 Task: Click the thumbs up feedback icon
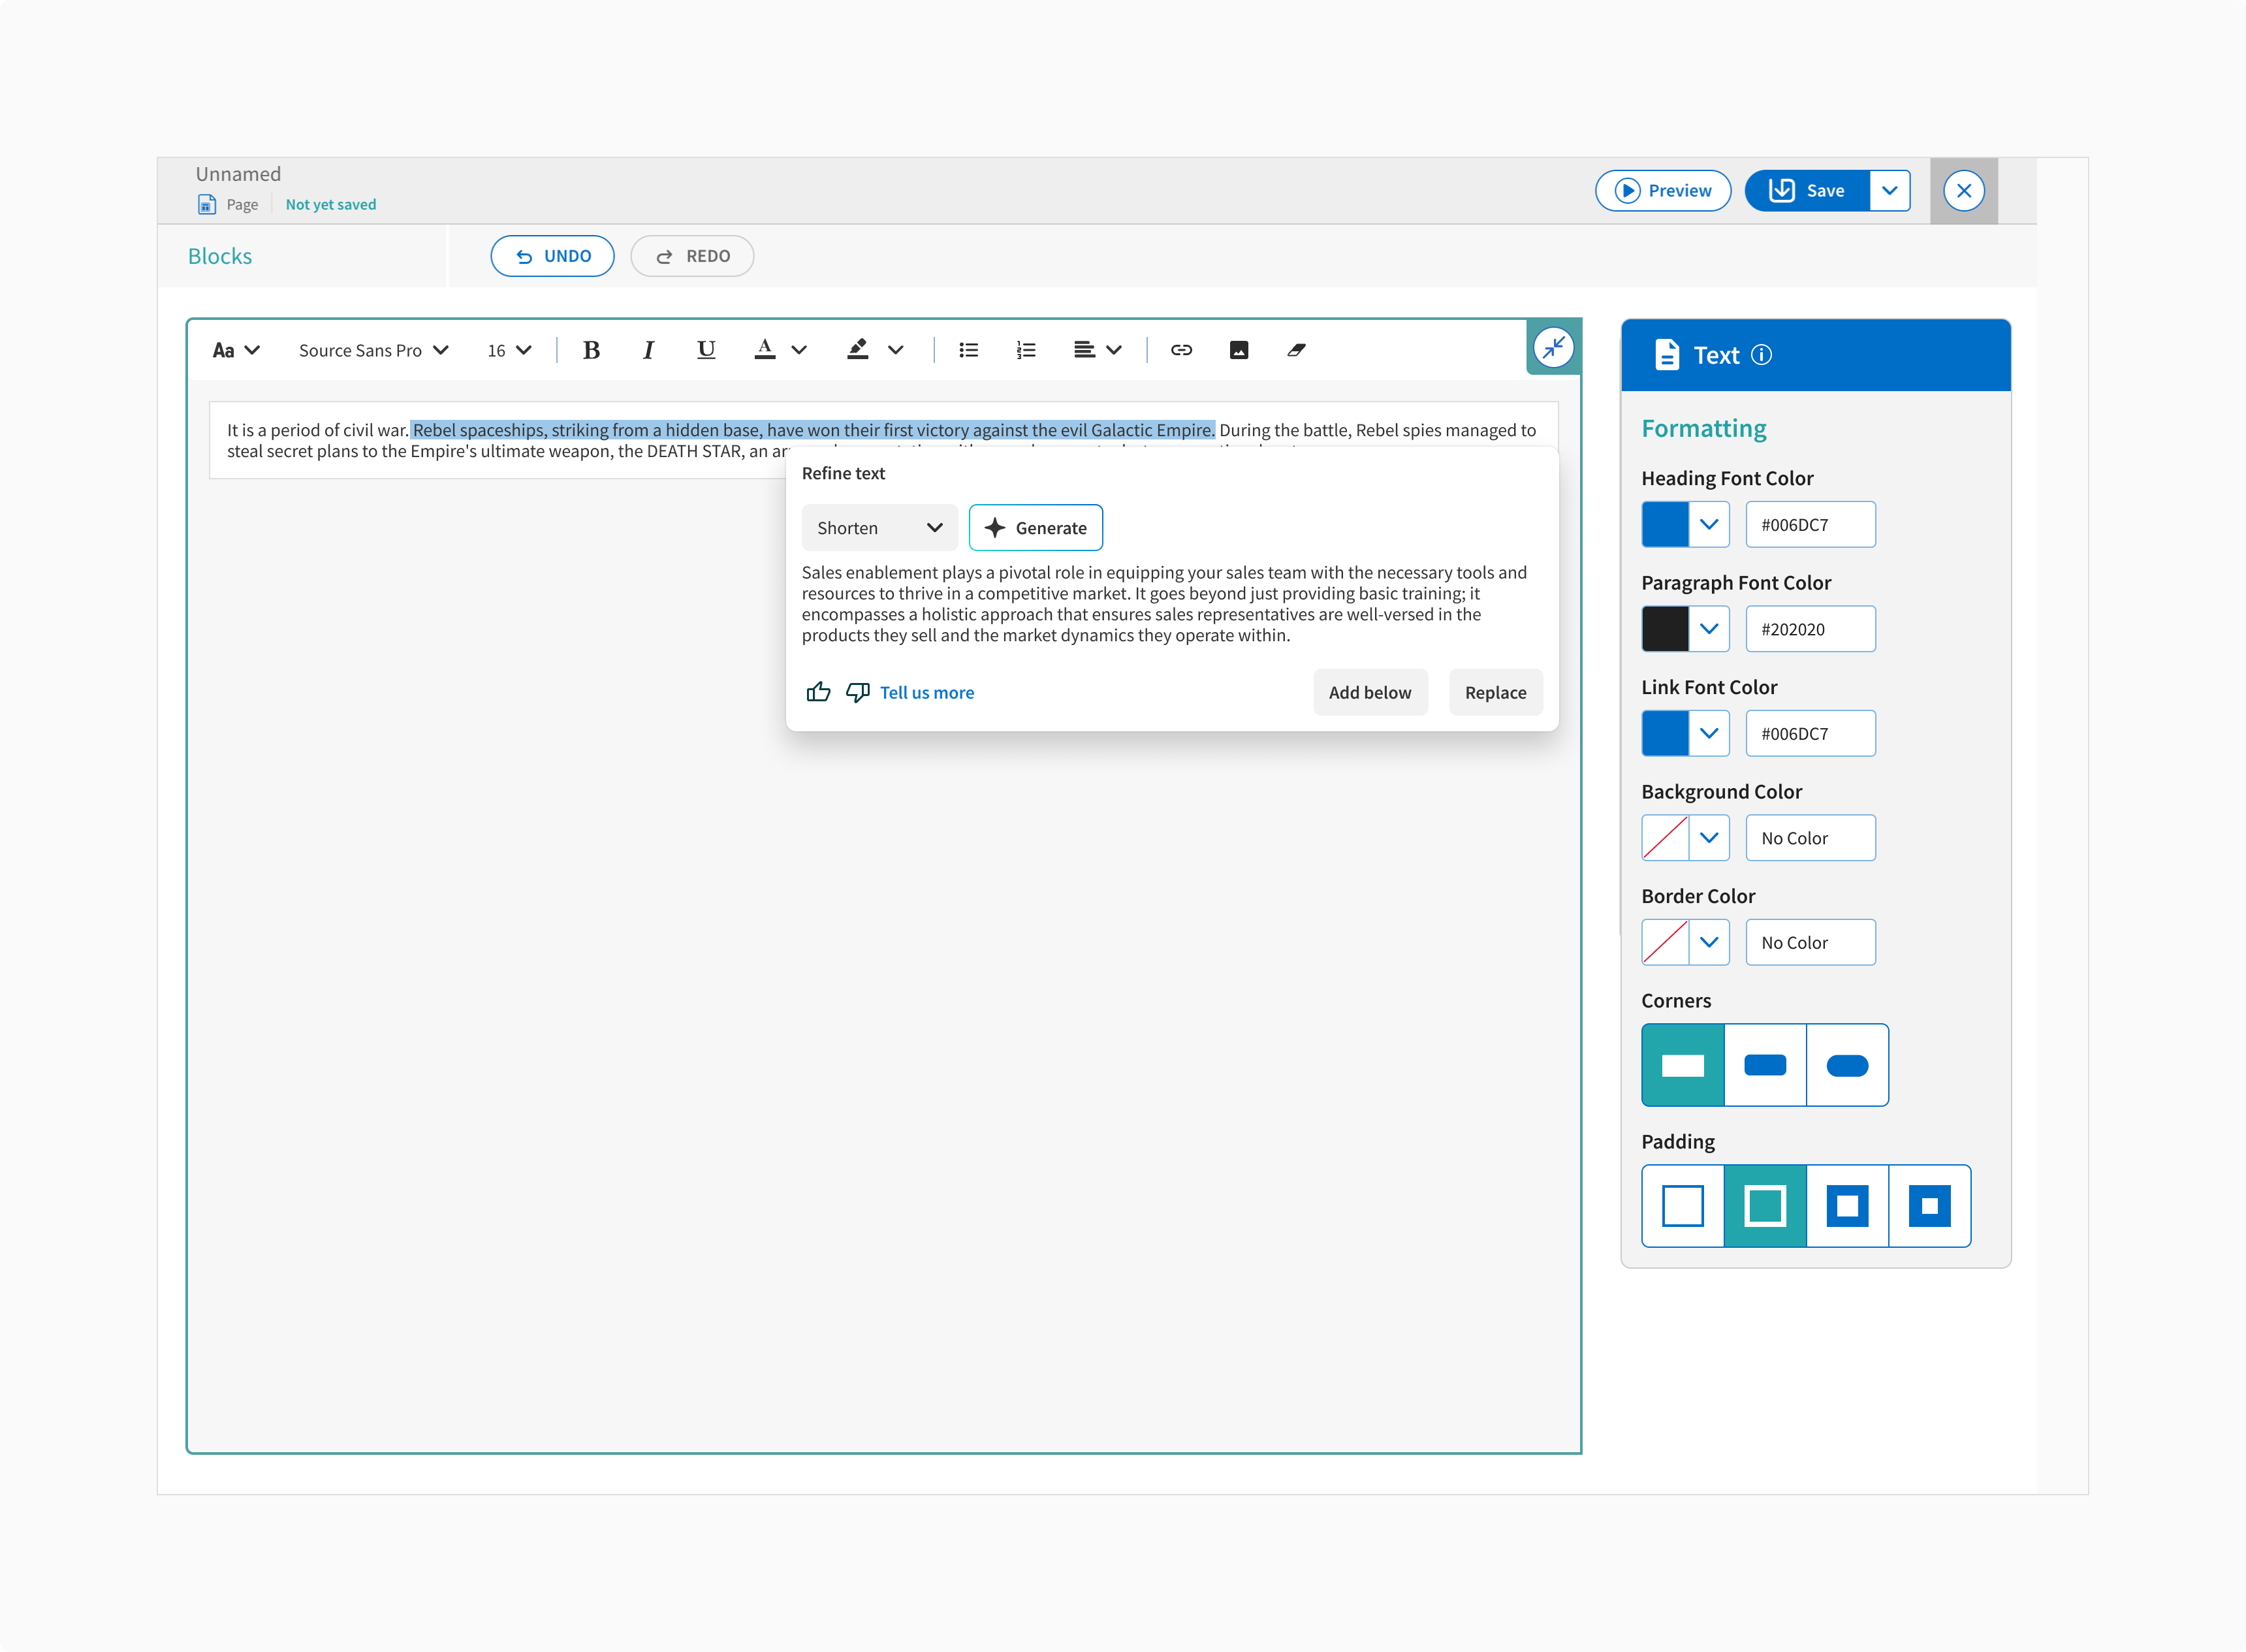[818, 692]
